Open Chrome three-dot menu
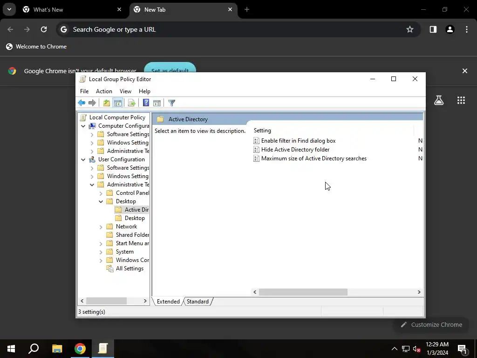Screen dimensions: 477x358 [467, 29]
